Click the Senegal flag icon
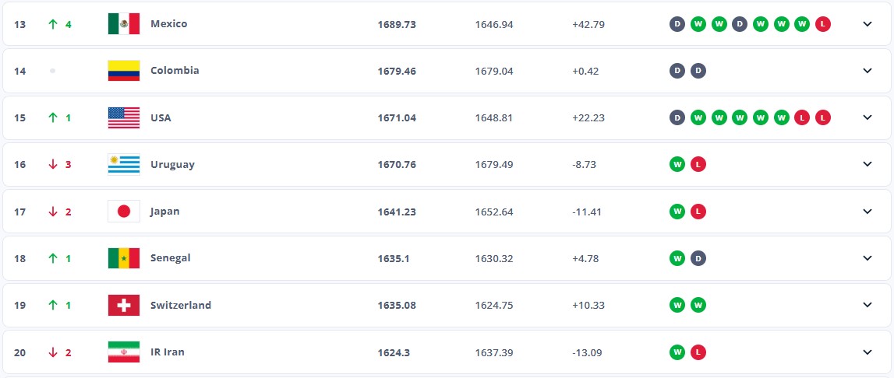The height and width of the screenshot is (378, 894). tap(123, 258)
